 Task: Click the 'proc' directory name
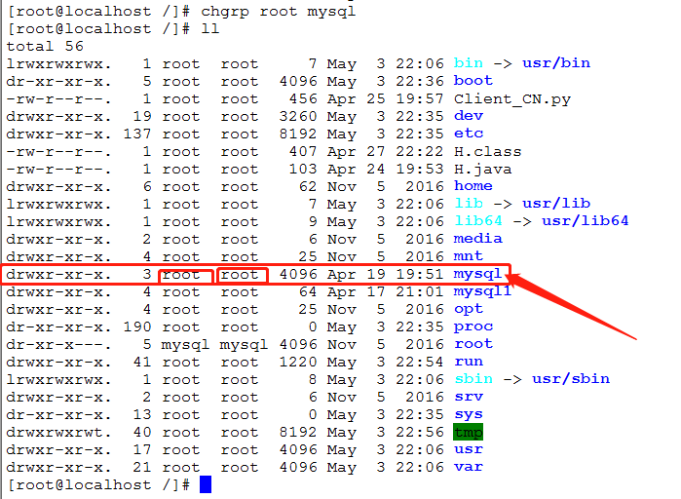(473, 326)
